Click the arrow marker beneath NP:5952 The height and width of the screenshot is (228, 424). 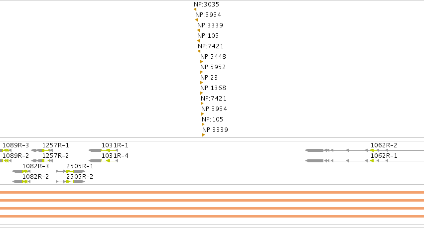pyautogui.click(x=201, y=72)
